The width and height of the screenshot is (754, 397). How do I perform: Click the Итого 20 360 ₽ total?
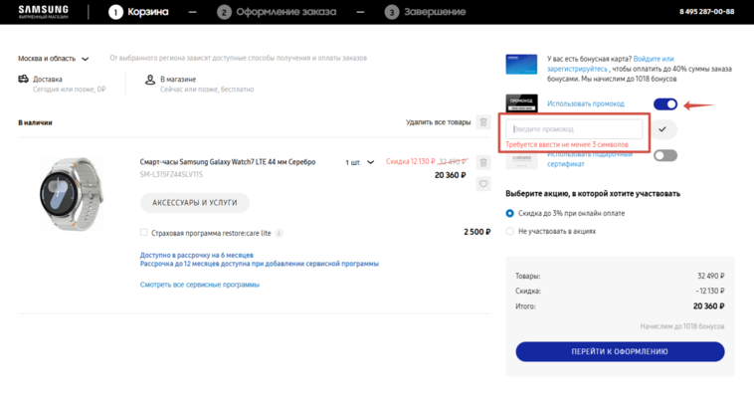point(709,306)
